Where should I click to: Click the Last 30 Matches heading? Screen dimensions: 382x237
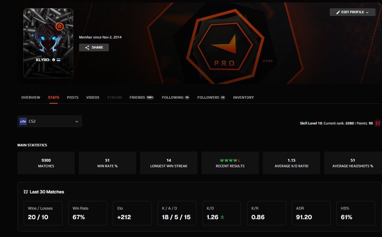(x=47, y=192)
